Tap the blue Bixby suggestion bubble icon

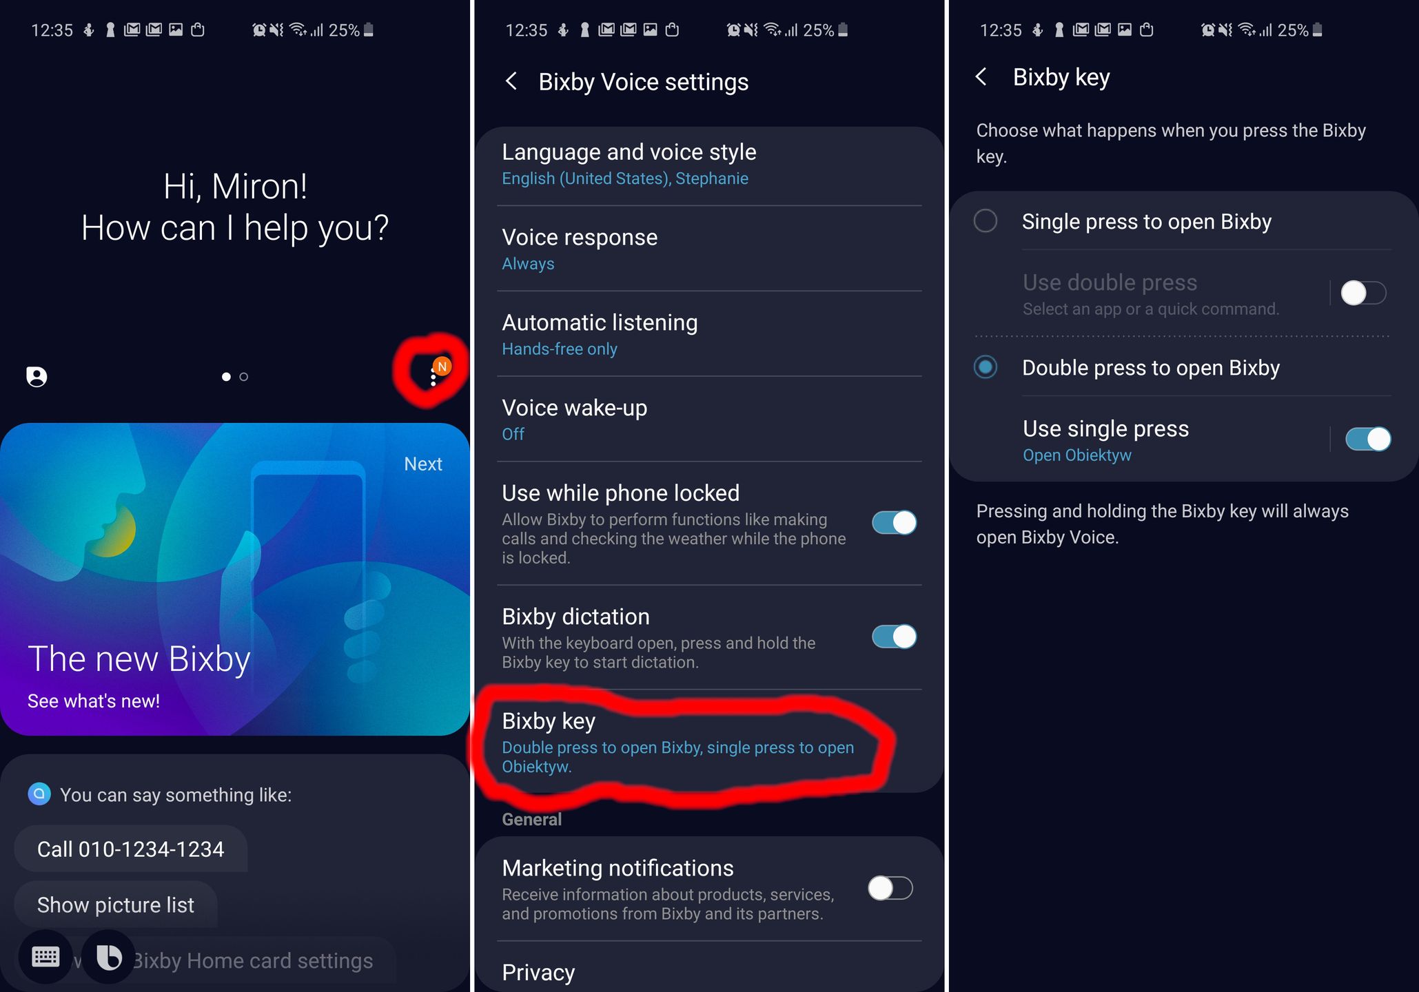(x=39, y=794)
